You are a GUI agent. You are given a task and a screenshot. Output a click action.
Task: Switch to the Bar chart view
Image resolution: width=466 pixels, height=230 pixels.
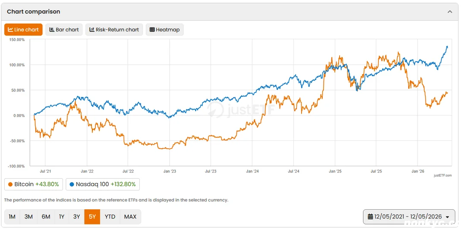click(x=64, y=30)
